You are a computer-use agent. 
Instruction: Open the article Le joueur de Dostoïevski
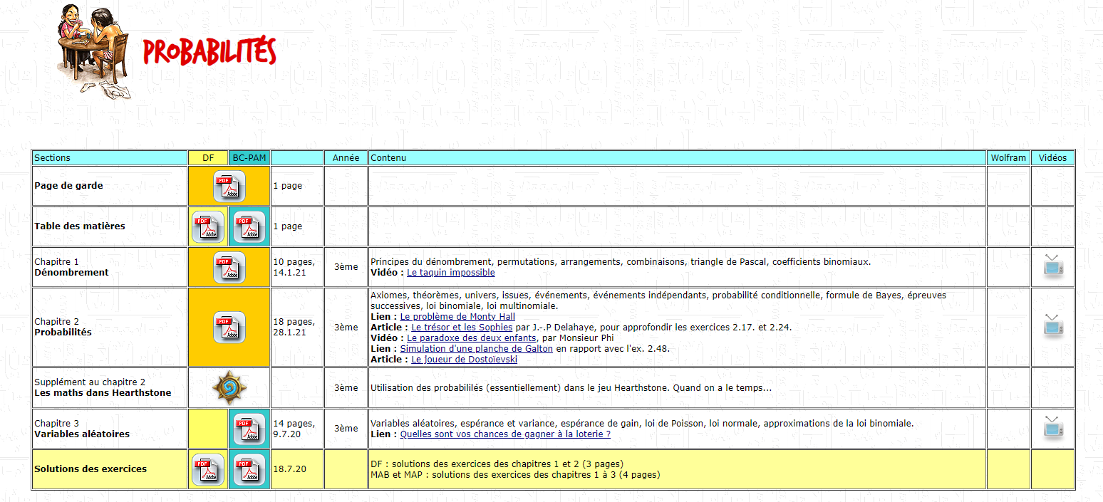click(x=464, y=360)
